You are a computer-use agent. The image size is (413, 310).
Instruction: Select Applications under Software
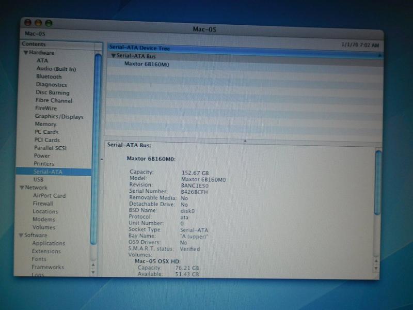(48, 243)
